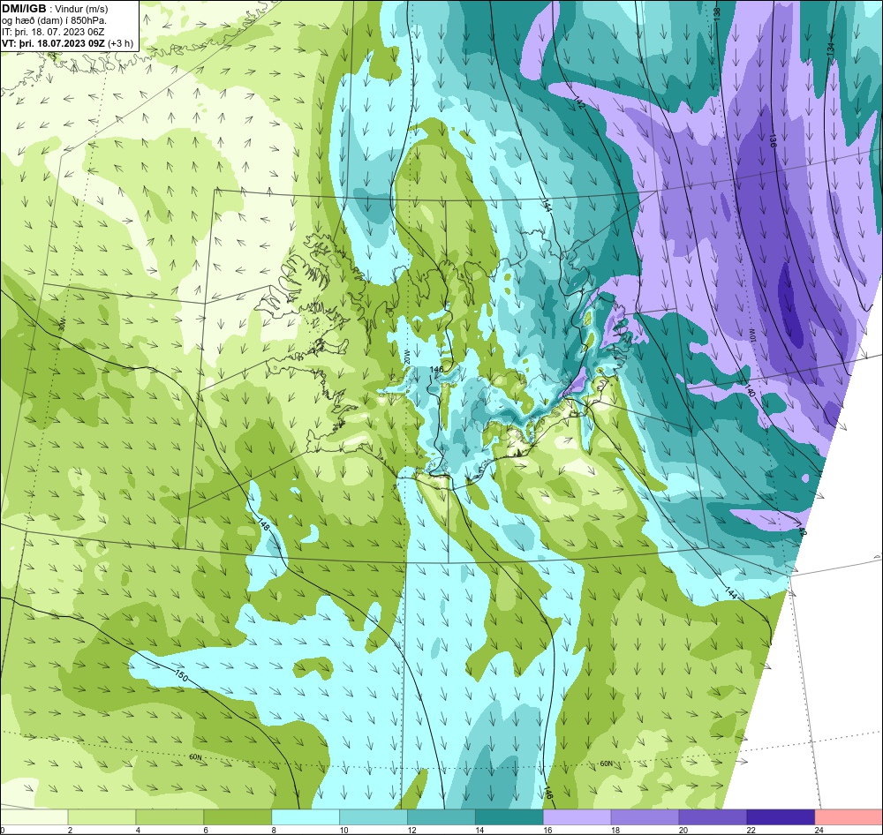Choose the 22–24 m/s dark indigo swatch

pos(781,817)
